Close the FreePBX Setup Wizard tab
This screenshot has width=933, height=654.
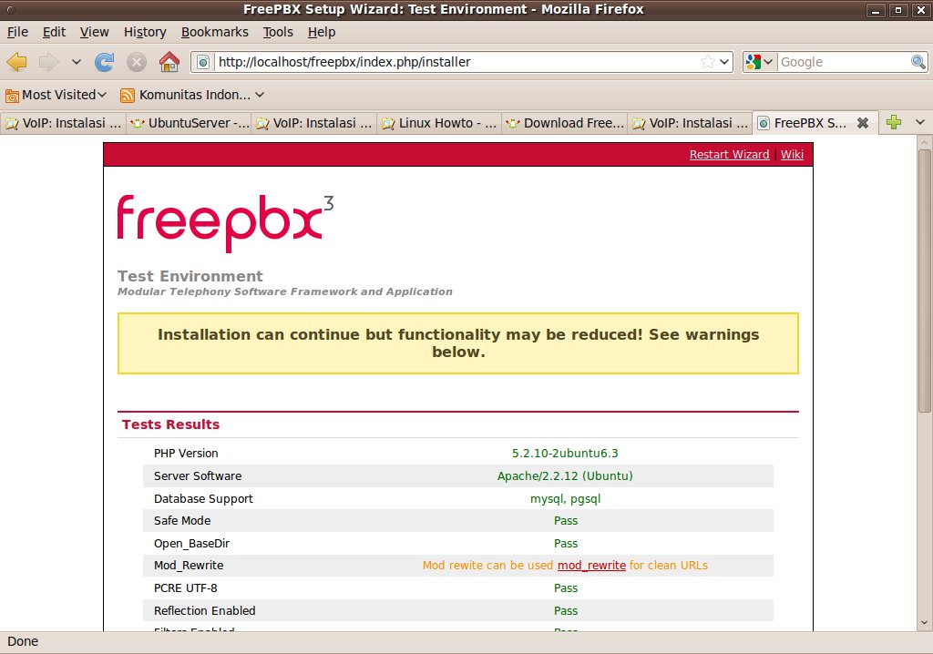point(863,123)
